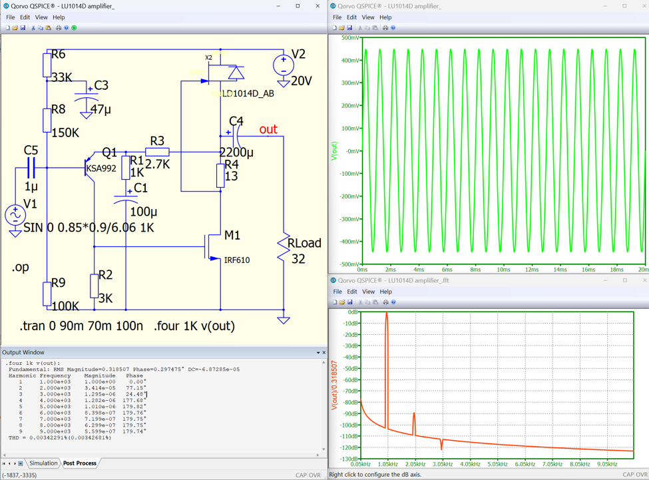The height and width of the screenshot is (480, 649).
Task: Open Output Window dropdown arrow menu
Action: [x=318, y=353]
